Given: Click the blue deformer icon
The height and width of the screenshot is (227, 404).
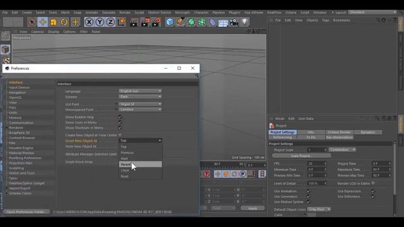Looking at the screenshot, I should 213,22.
